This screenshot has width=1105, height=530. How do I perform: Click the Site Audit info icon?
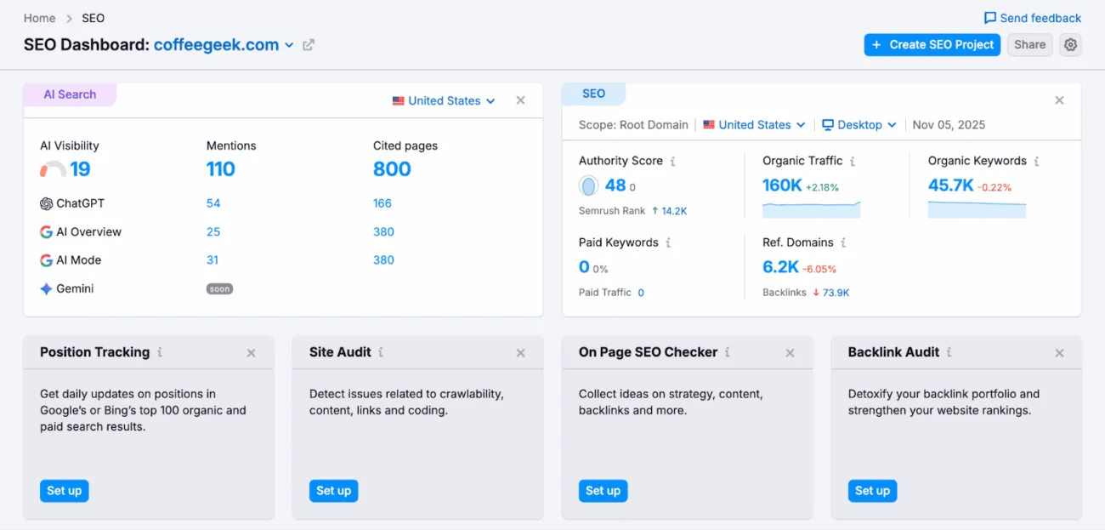pyautogui.click(x=381, y=352)
